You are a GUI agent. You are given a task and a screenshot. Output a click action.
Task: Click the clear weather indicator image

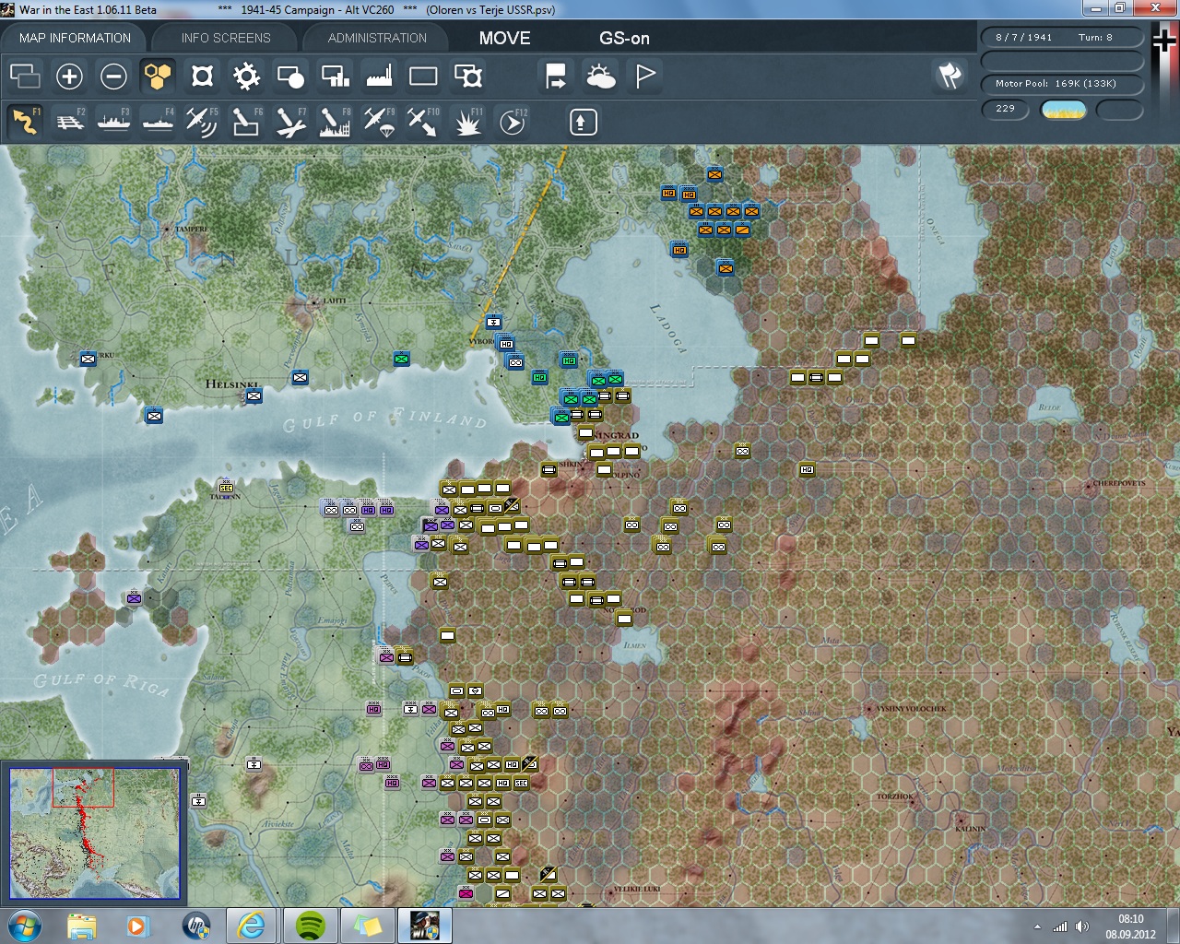[x=1063, y=110]
